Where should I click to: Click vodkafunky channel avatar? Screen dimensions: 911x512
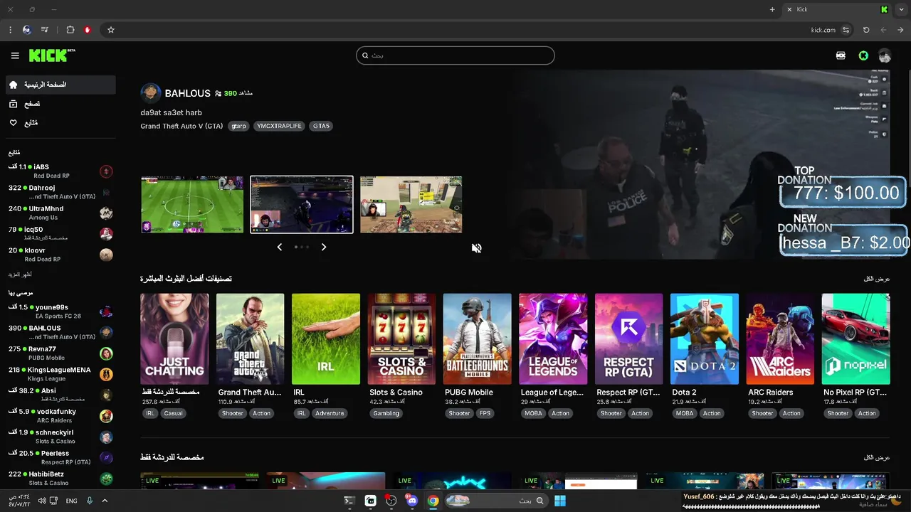[x=106, y=416]
